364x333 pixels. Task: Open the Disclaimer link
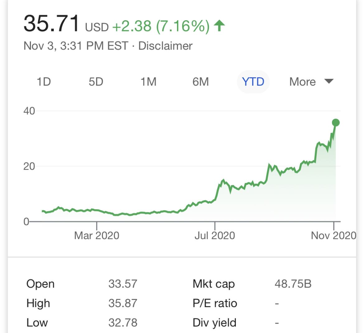165,46
